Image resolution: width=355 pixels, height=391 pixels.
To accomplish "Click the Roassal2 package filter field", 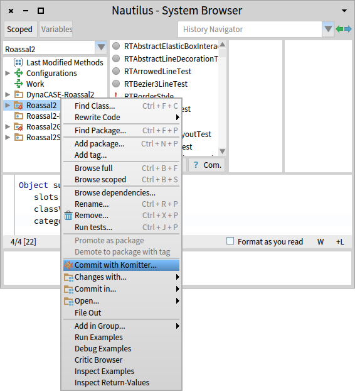I will [49, 49].
